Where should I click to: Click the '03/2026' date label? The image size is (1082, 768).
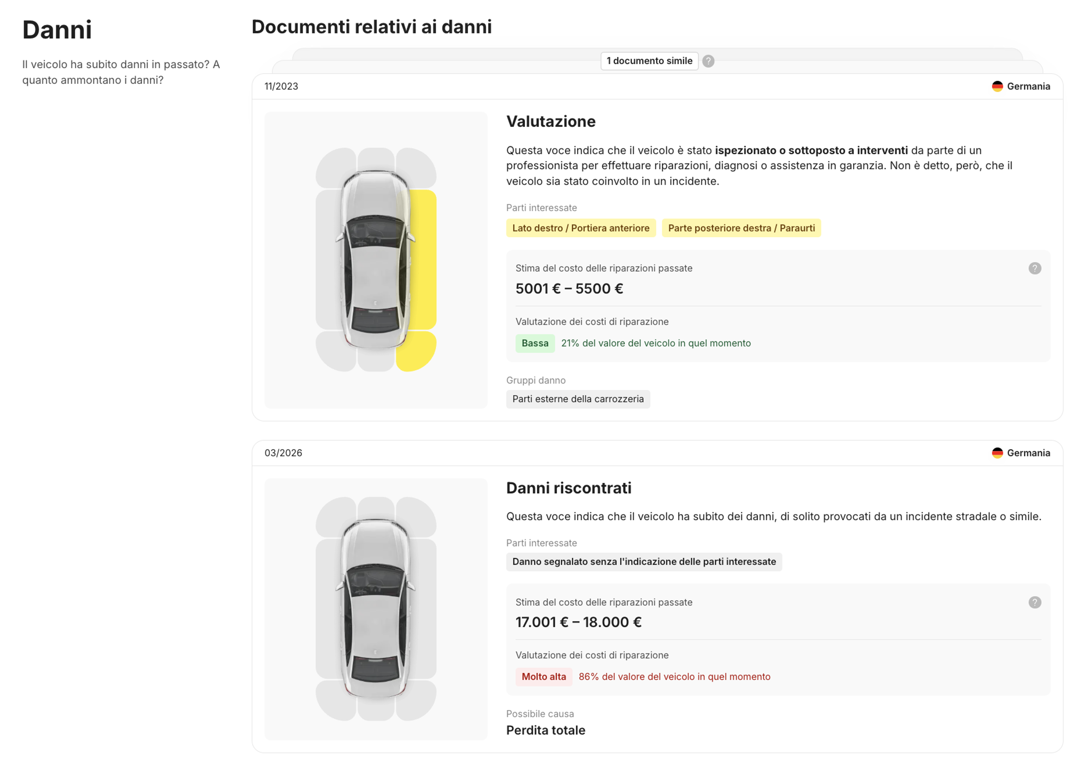point(283,452)
